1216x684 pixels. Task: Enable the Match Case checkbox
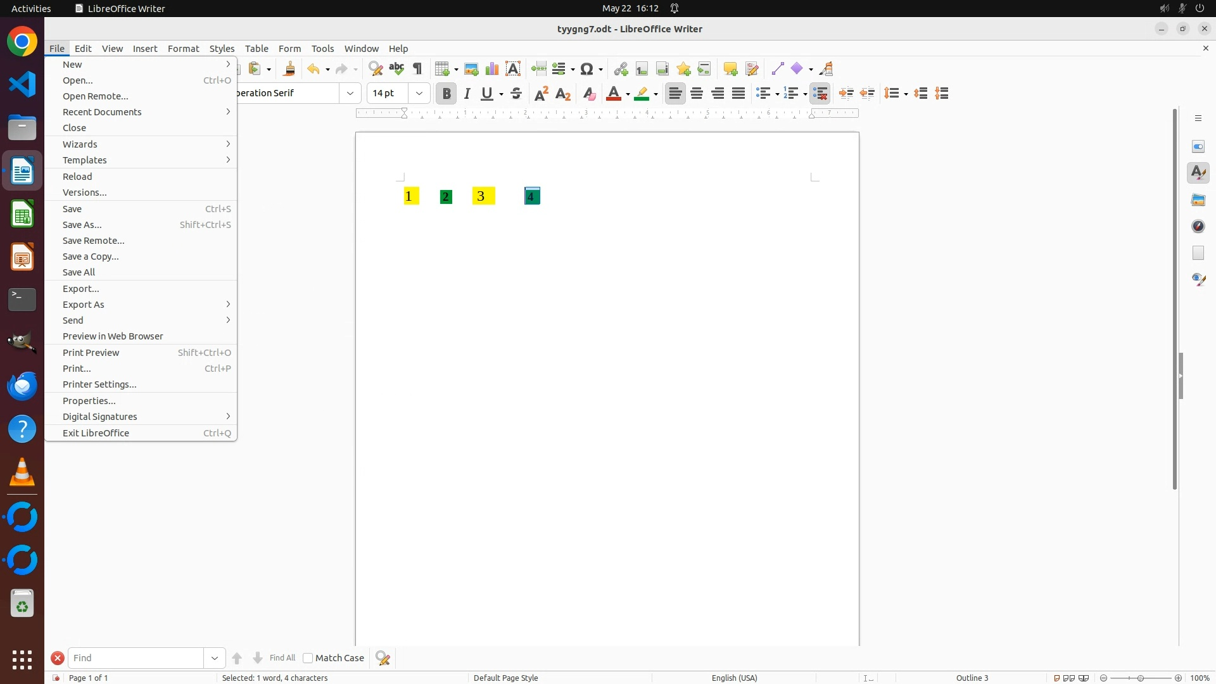[308, 658]
